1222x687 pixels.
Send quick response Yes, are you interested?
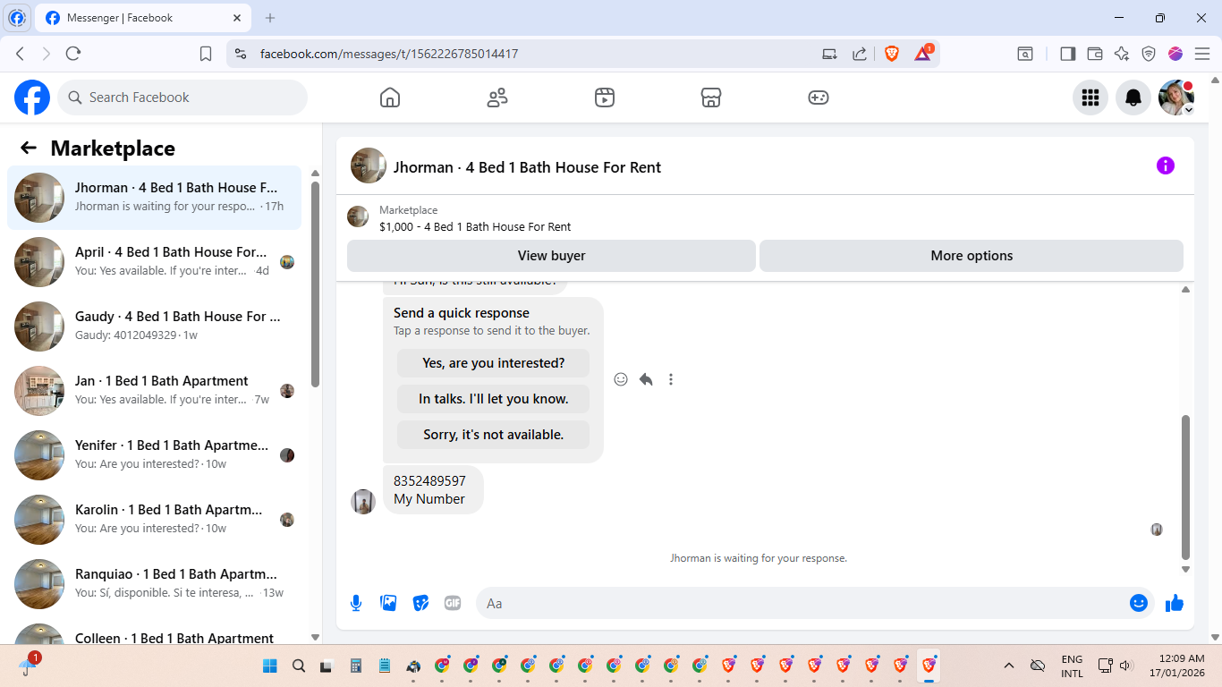pos(493,363)
